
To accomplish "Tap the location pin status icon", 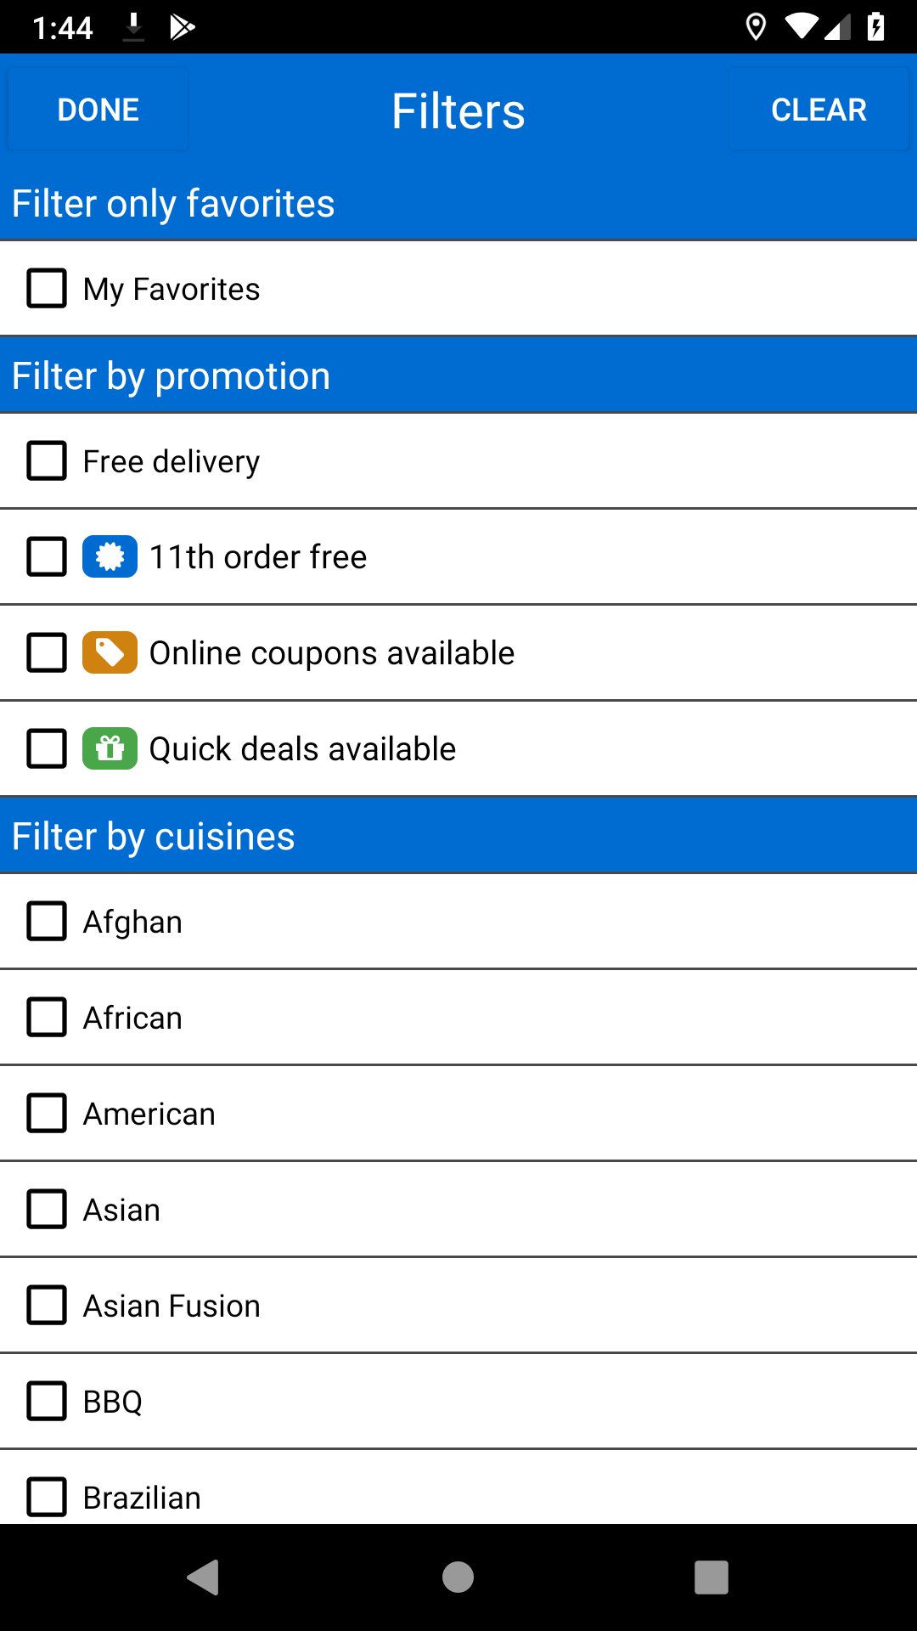I will click(755, 27).
